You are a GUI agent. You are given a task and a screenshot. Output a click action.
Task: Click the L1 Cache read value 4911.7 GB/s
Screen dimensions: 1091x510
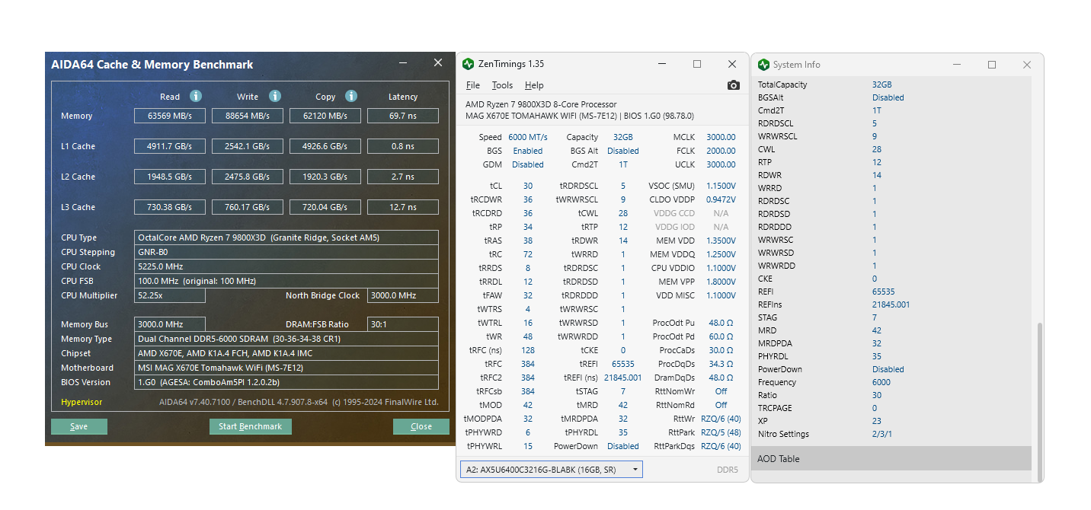point(170,146)
